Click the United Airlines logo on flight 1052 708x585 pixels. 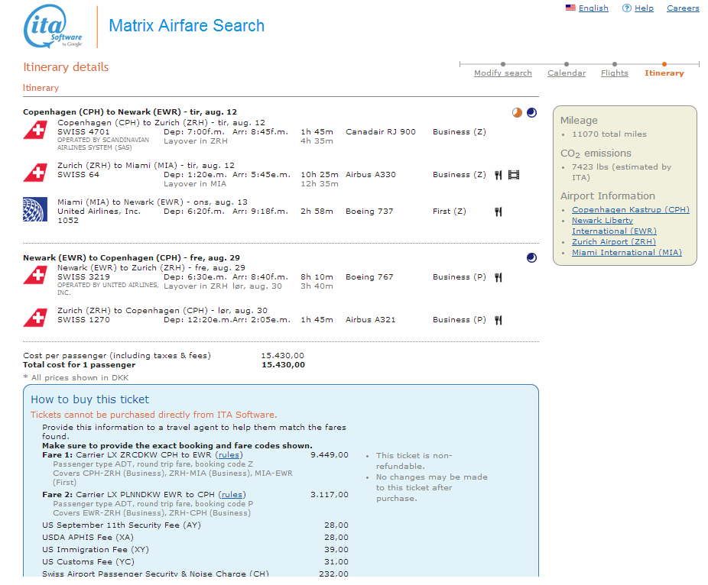point(35,208)
